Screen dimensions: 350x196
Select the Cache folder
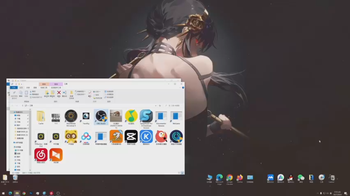(41, 117)
